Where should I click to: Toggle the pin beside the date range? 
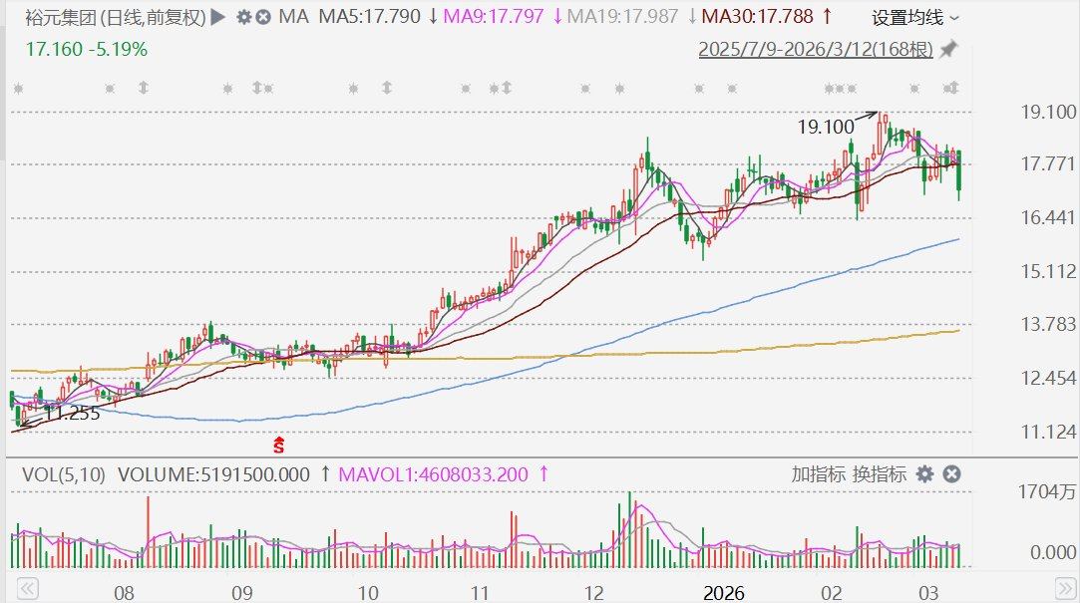[x=948, y=49]
